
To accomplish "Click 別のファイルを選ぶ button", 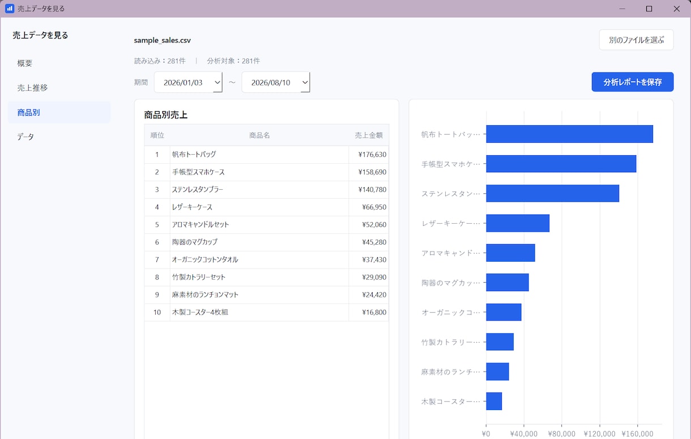I will (x=636, y=40).
